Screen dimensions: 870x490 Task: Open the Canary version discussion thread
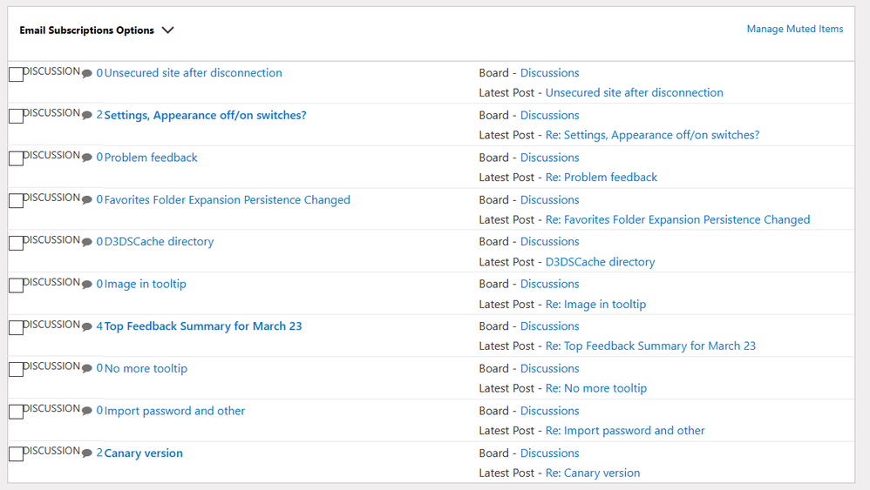pyautogui.click(x=143, y=453)
